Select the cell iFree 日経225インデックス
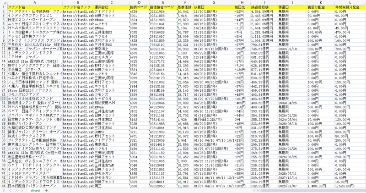This screenshot has width=366, height=193. (x=35, y=90)
